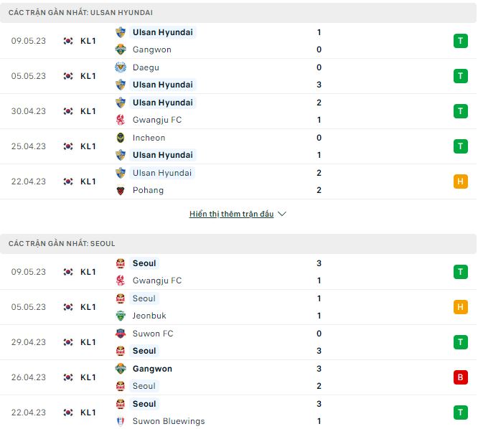Click the Jeonbuk team name
The height and width of the screenshot is (429, 478).
coord(149,316)
